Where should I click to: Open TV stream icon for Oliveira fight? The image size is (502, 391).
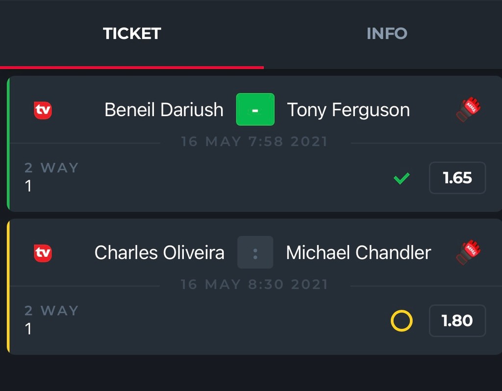43,253
